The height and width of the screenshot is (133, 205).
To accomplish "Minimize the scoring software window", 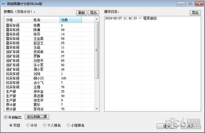I will 181,4.
